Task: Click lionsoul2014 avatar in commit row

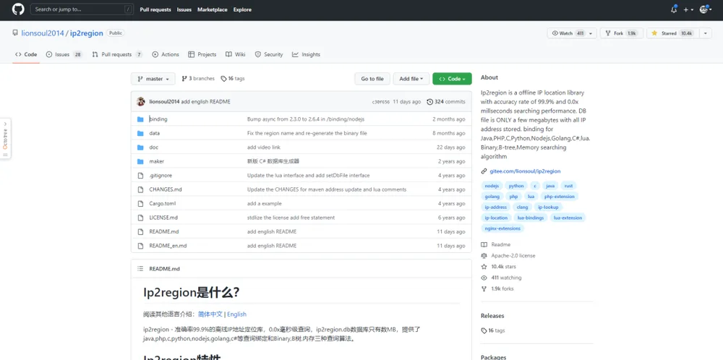Action: tap(141, 102)
